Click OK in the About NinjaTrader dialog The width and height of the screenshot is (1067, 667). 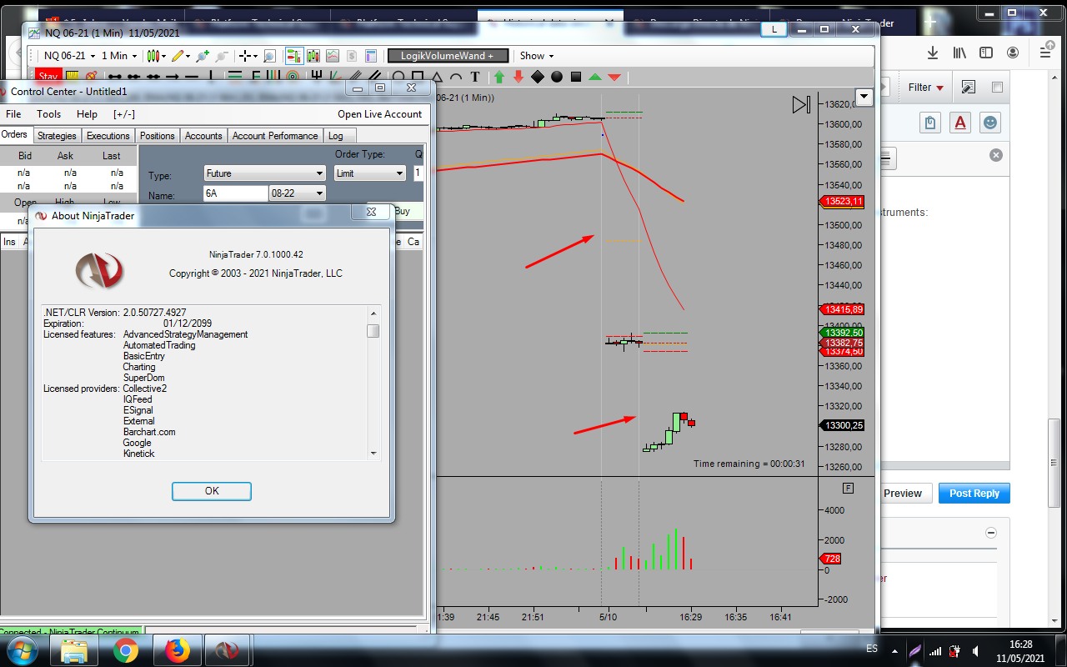212,491
